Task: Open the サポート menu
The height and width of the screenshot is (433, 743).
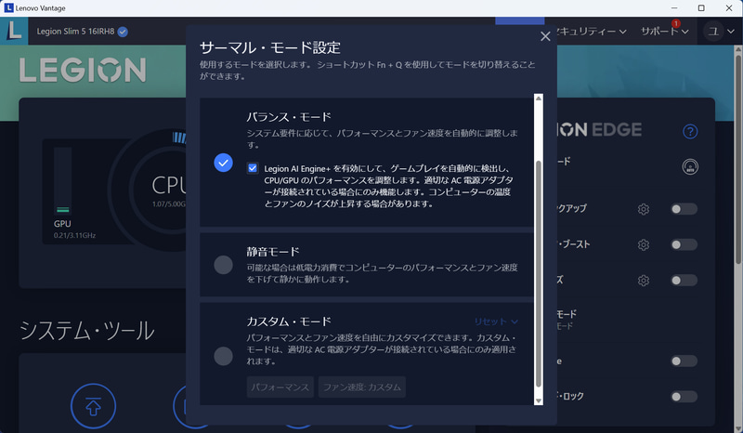Action: point(664,32)
